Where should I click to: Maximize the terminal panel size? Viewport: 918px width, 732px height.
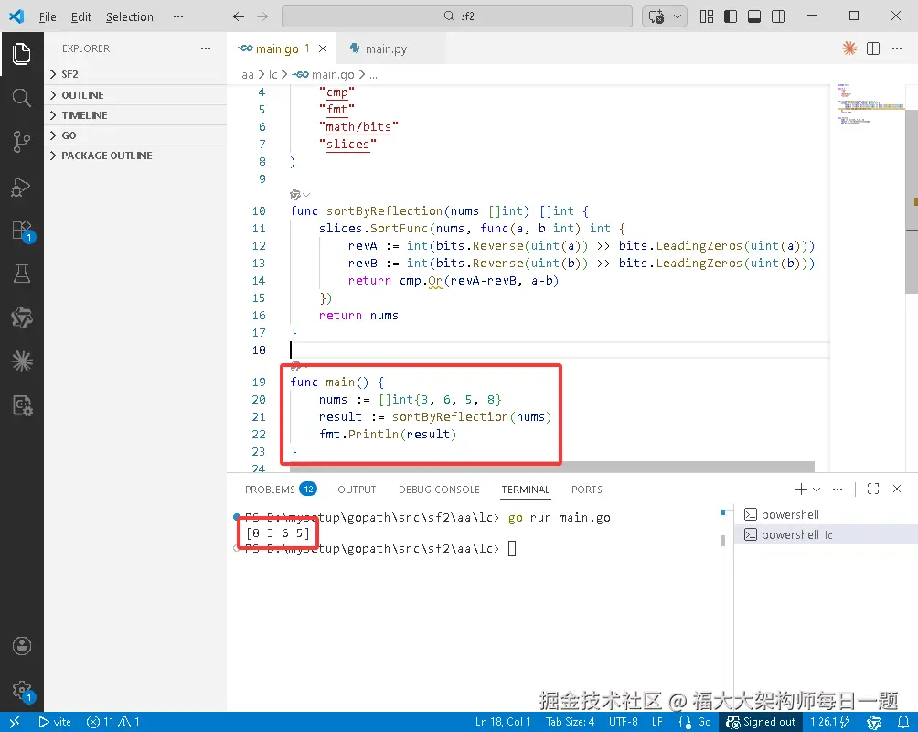pos(873,489)
